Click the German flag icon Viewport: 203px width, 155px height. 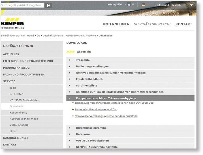point(143,5)
